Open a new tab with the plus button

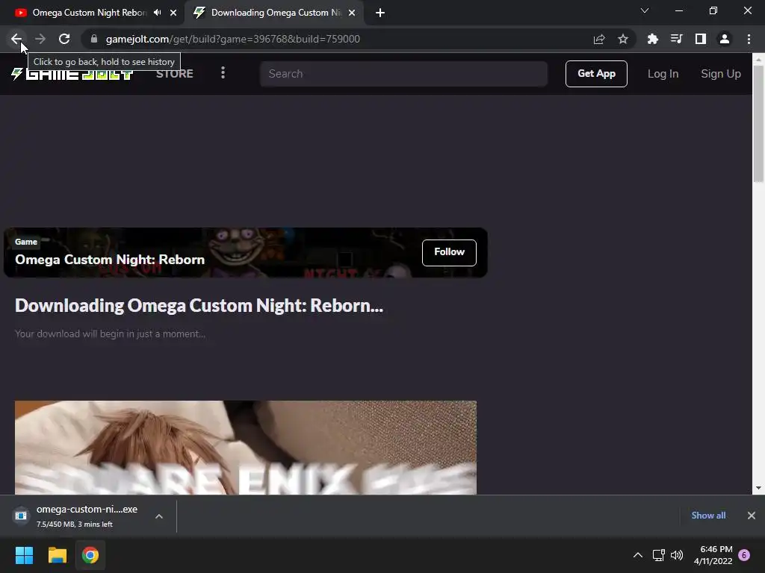[380, 13]
